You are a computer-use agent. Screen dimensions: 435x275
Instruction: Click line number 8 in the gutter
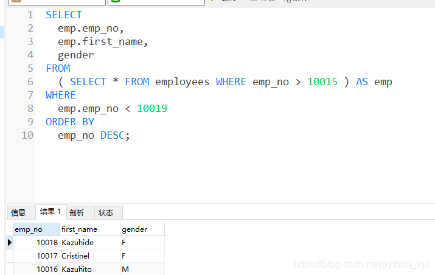click(x=30, y=108)
